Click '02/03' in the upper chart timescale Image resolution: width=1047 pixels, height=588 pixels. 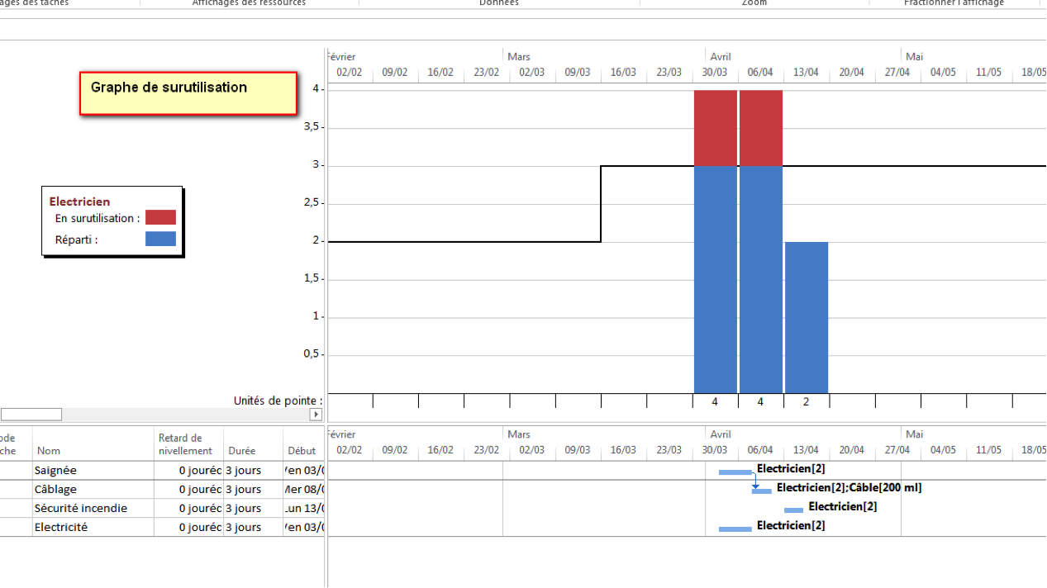(x=532, y=72)
